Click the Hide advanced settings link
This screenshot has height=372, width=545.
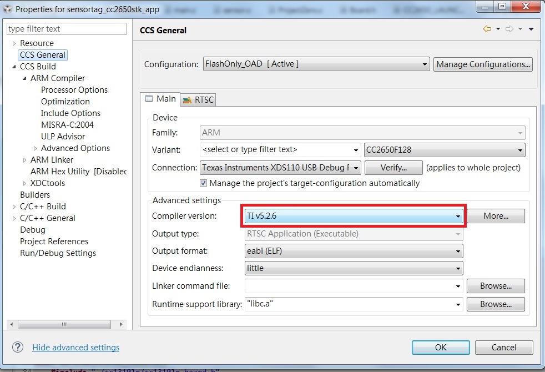click(75, 347)
